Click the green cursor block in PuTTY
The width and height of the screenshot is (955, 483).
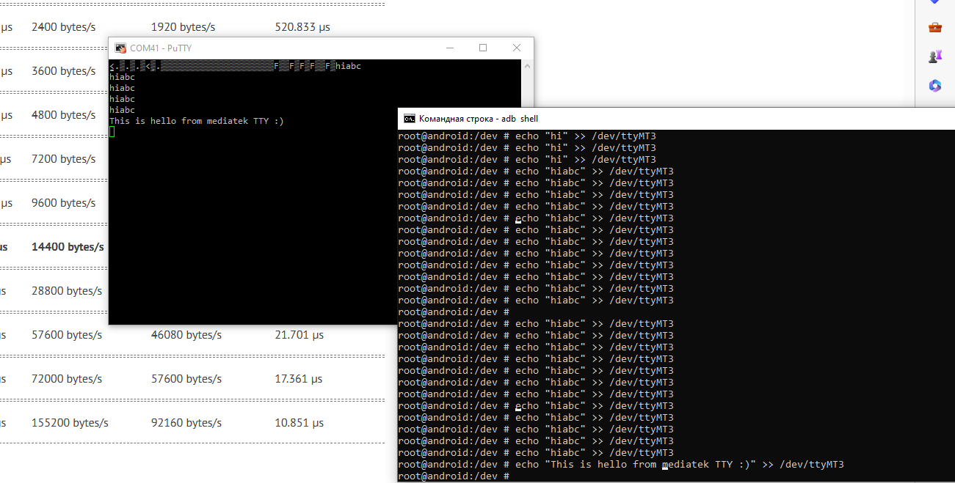112,132
